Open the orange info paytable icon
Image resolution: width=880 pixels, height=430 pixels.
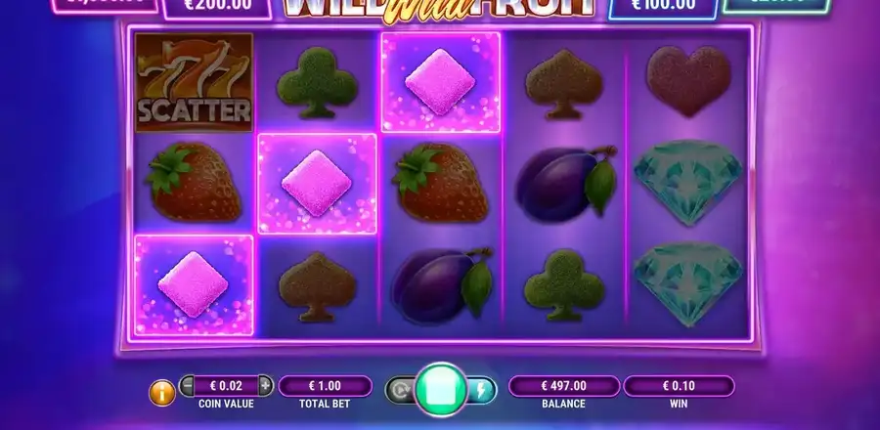(x=161, y=393)
